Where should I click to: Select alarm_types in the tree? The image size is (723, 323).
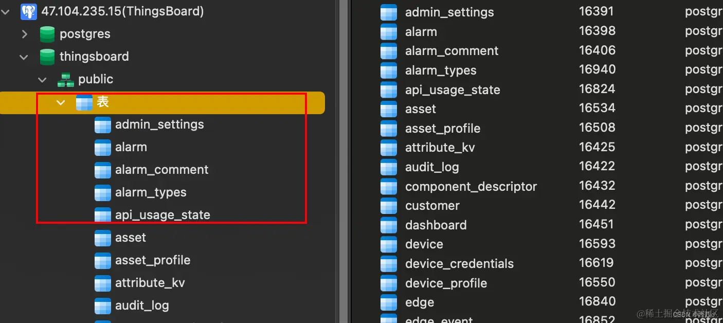click(151, 192)
